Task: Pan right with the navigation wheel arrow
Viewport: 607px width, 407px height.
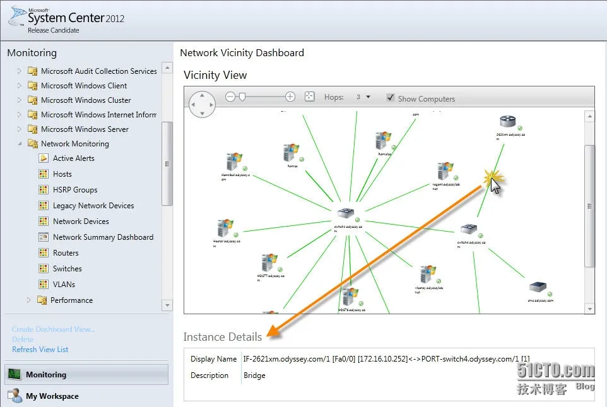Action: 211,105
